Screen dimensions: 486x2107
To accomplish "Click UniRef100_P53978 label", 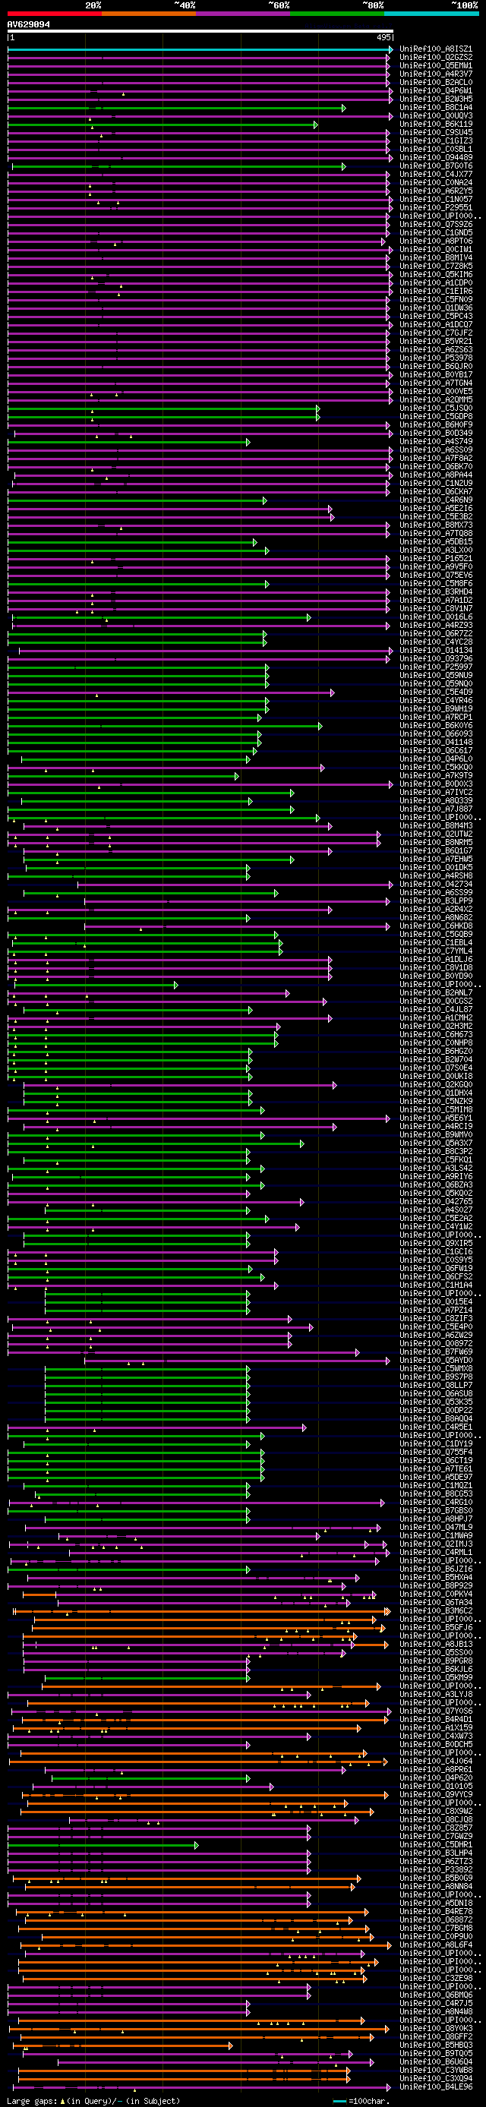I will pyautogui.click(x=435, y=358).
